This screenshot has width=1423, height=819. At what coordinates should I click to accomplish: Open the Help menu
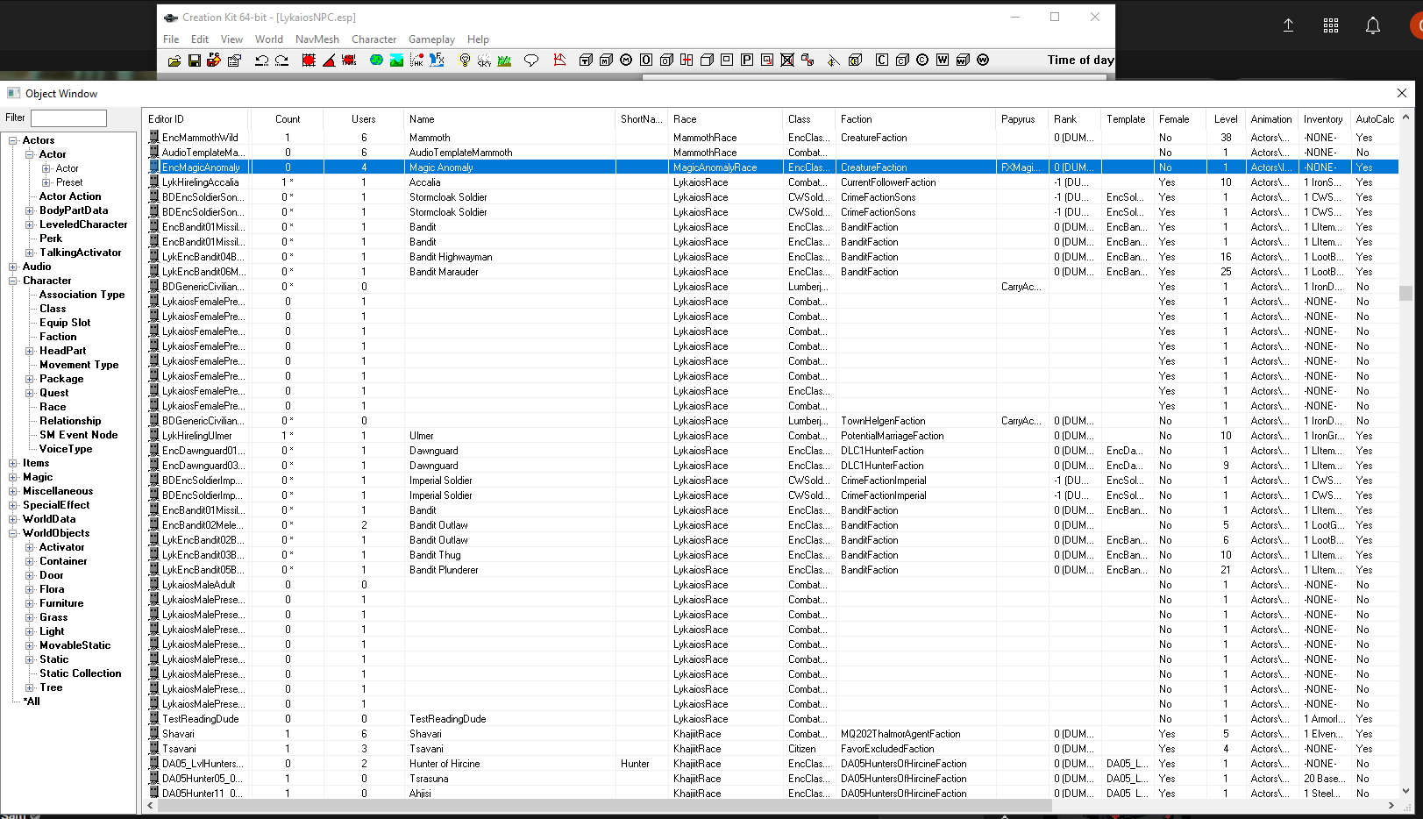point(478,39)
